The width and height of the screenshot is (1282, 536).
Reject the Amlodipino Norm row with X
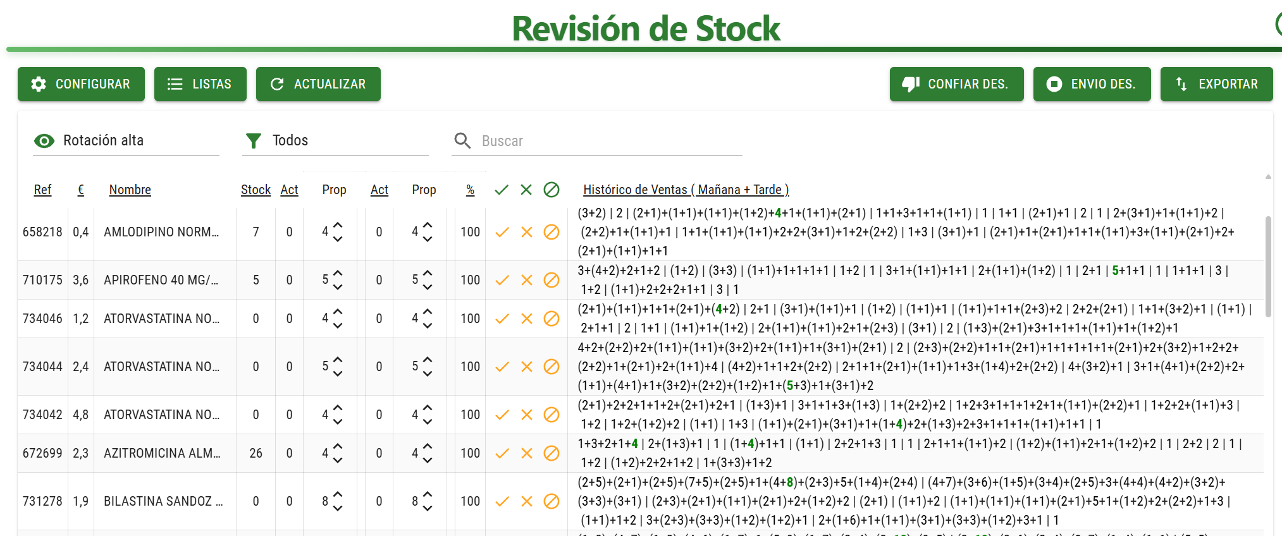(x=527, y=232)
